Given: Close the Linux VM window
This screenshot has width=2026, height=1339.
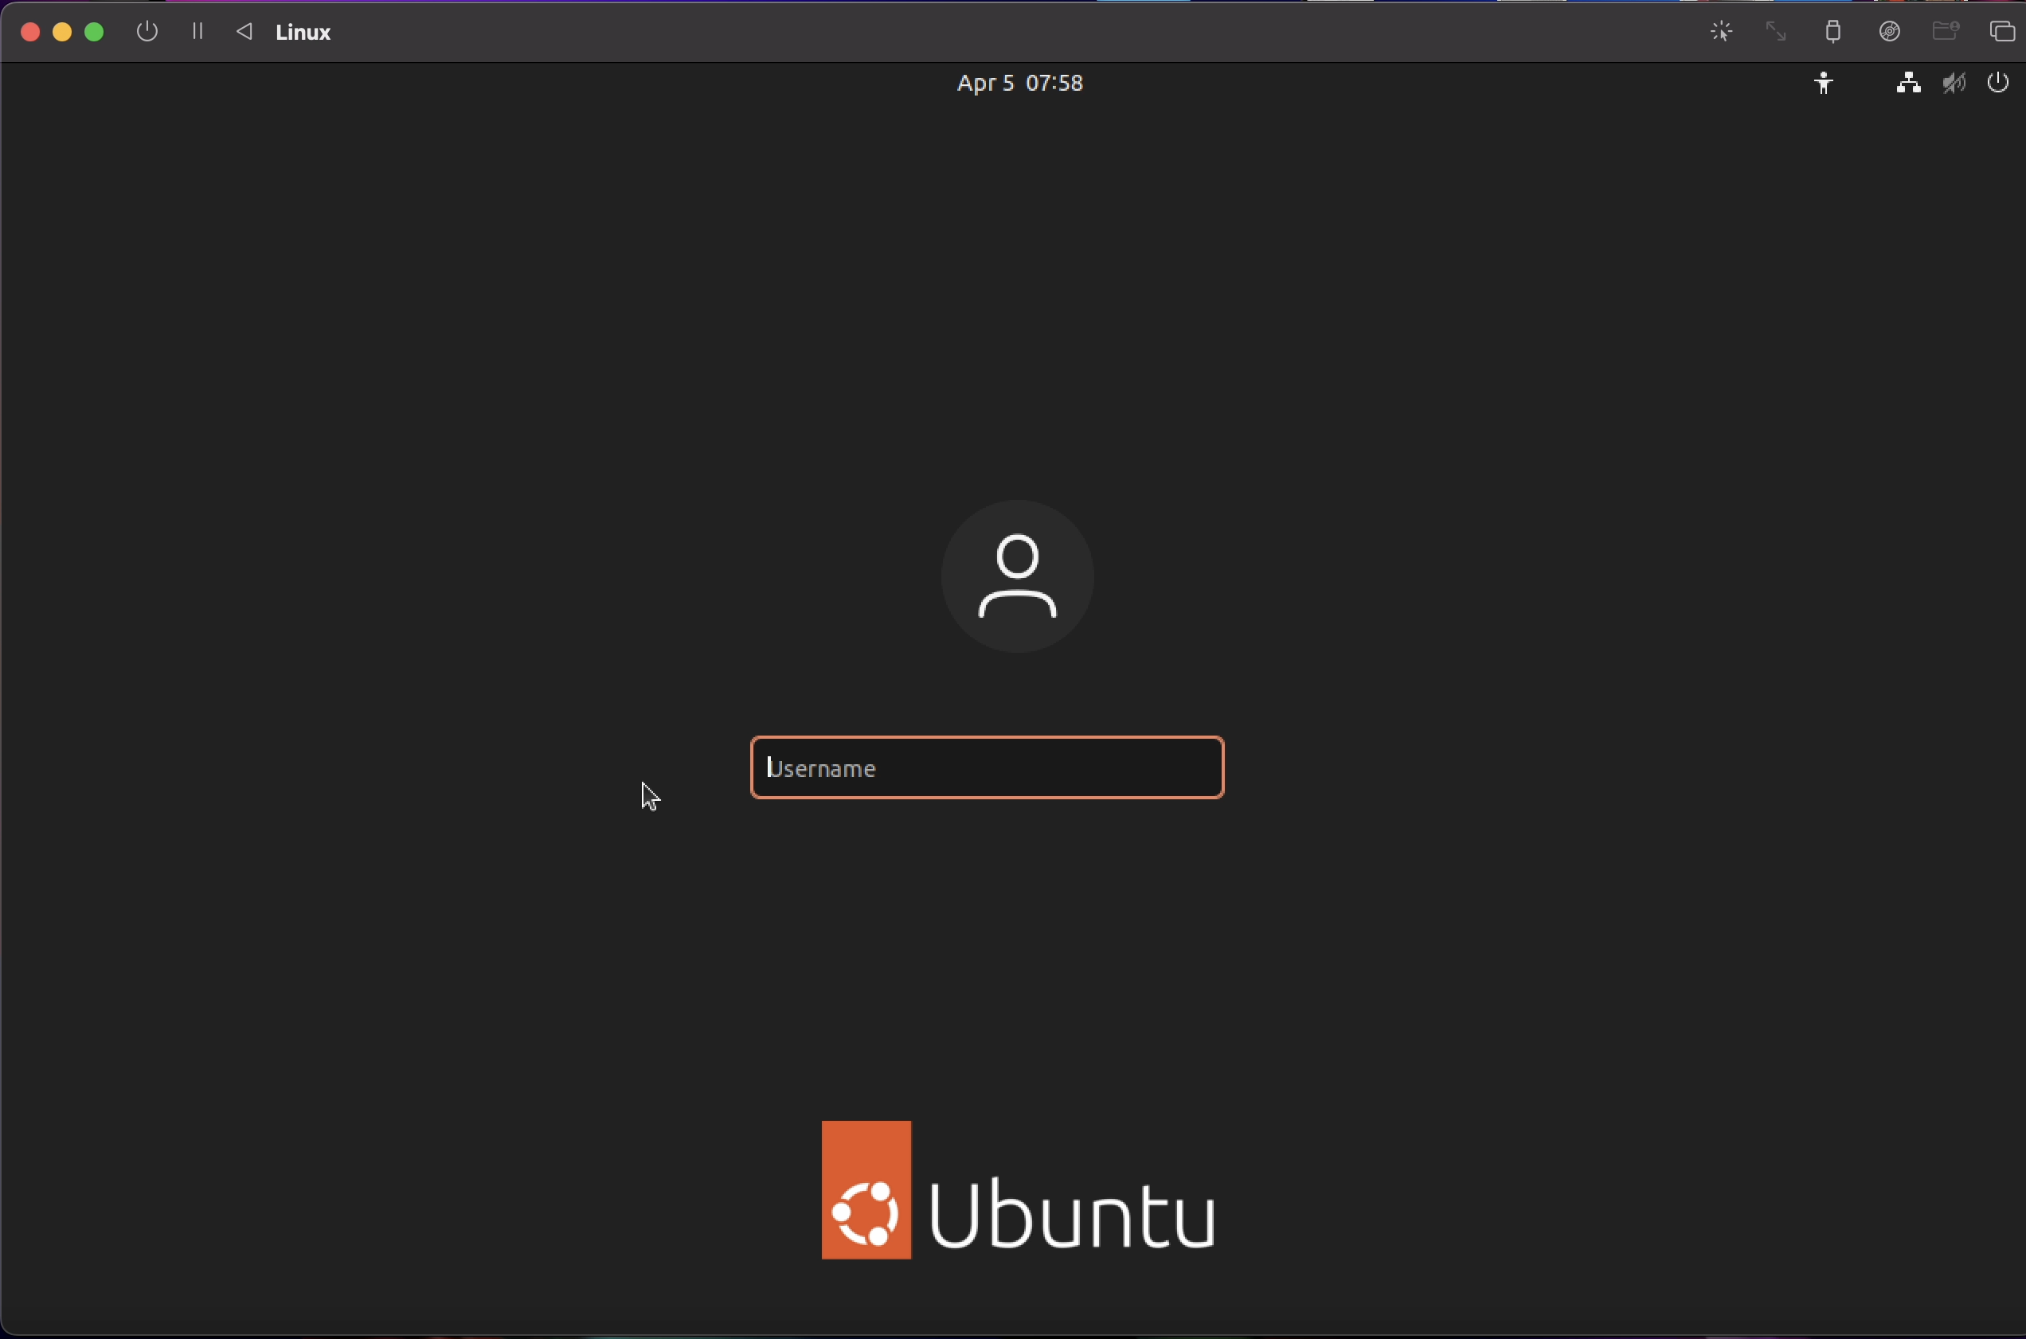Looking at the screenshot, I should [30, 32].
